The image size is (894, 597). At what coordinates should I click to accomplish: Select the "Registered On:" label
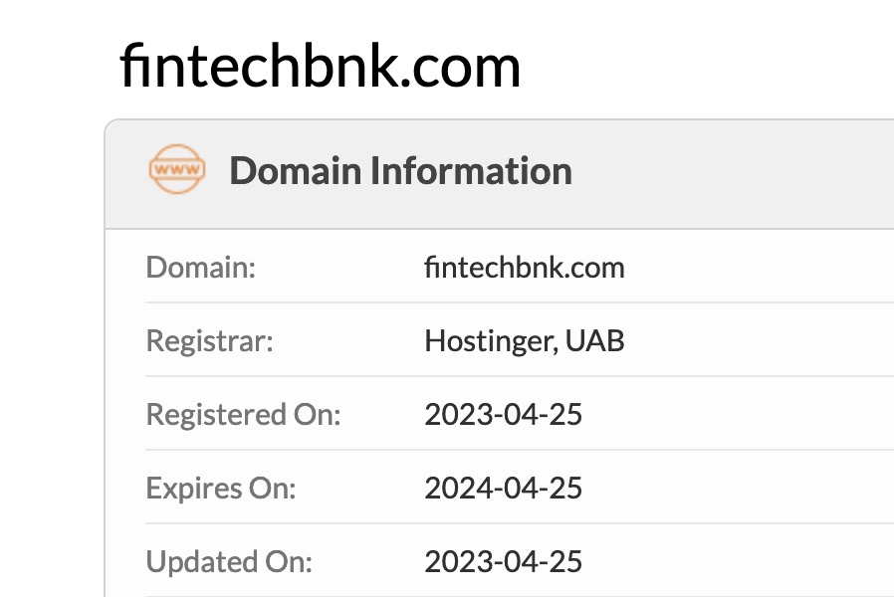coord(243,414)
